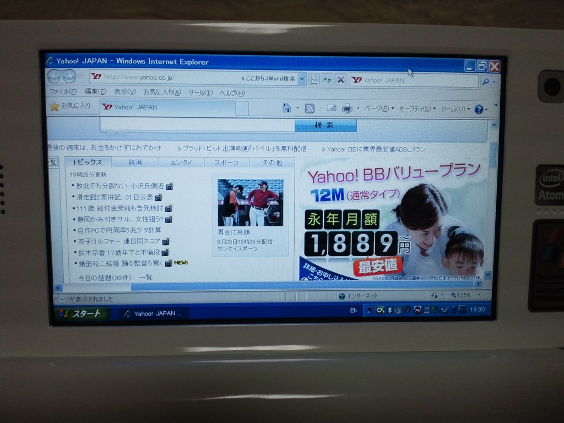Click the Home icon in command bar
Viewport: 564px width, 423px height.
[286, 107]
